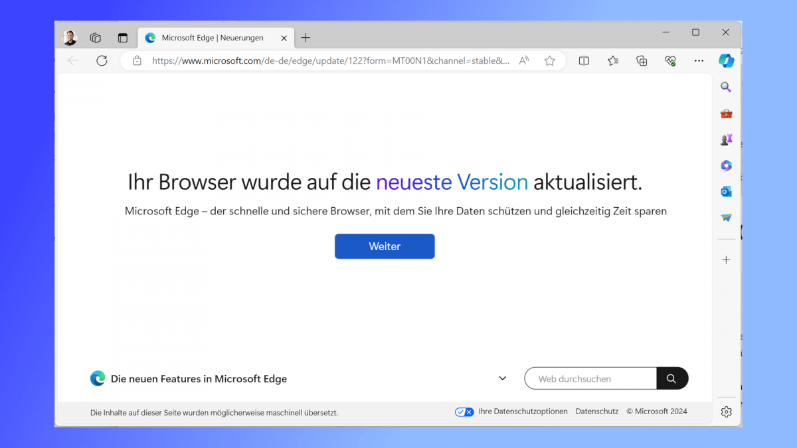The height and width of the screenshot is (448, 797).
Task: Open Browser Essentials heart icon
Action: tap(670, 60)
